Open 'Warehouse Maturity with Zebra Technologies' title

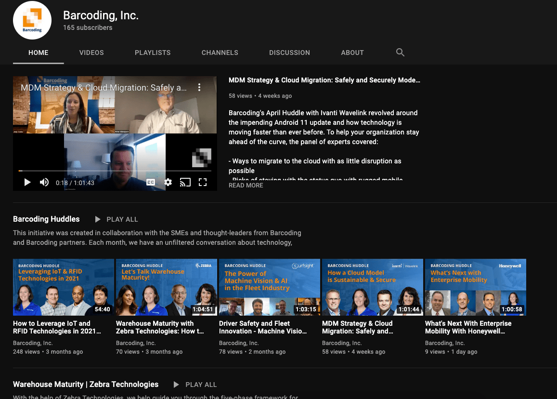pos(160,327)
